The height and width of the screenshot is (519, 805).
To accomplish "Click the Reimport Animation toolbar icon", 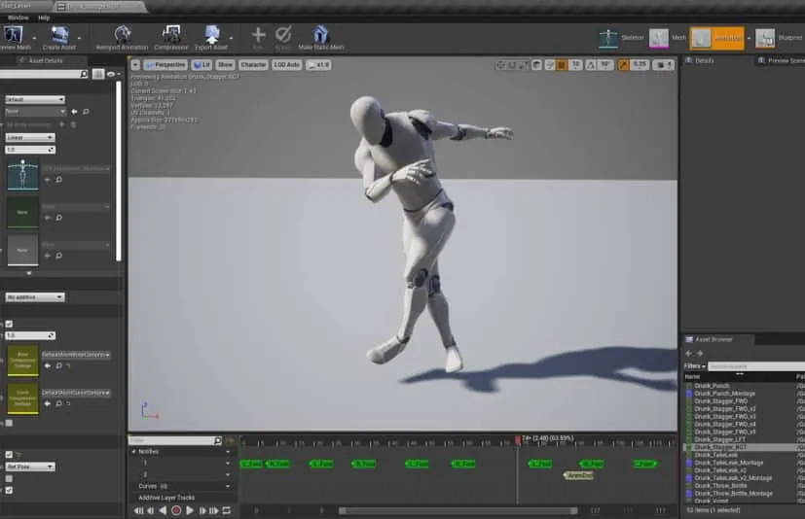I will click(123, 35).
